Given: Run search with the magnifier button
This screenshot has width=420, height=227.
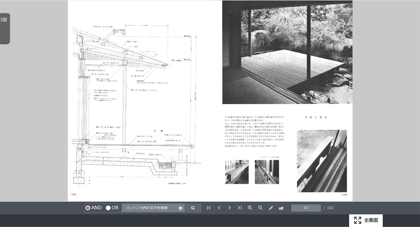Looking at the screenshot, I should (193, 208).
